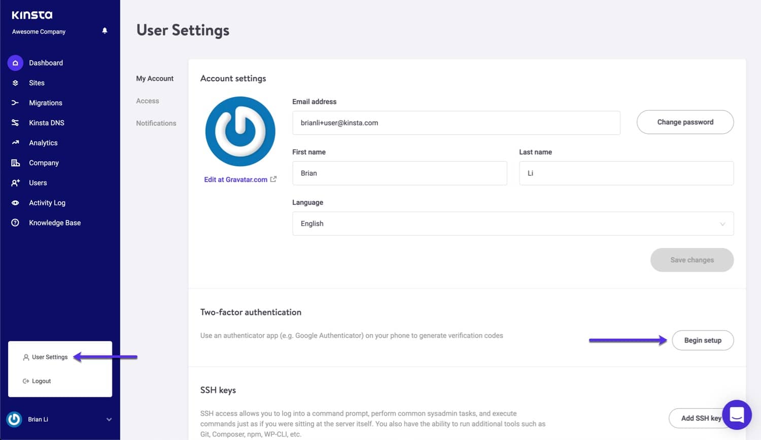This screenshot has height=440, width=761.
Task: Select User Settings from the popup menu
Action: pos(49,357)
